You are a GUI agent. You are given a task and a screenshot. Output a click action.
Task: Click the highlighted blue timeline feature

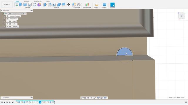(x=40, y=102)
